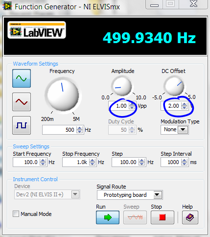Click the DC Offset field showing 2.00
Screen dimensions: 210x237
click(x=171, y=106)
